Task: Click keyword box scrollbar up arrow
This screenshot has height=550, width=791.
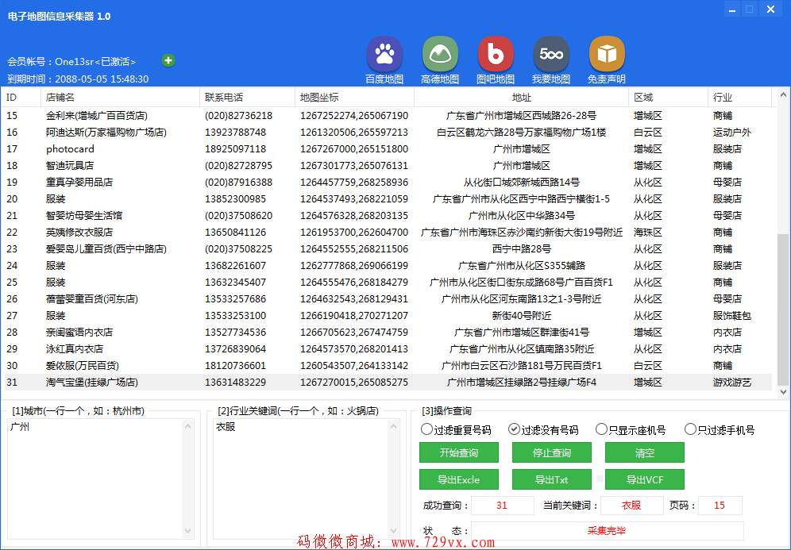Action: (x=393, y=426)
